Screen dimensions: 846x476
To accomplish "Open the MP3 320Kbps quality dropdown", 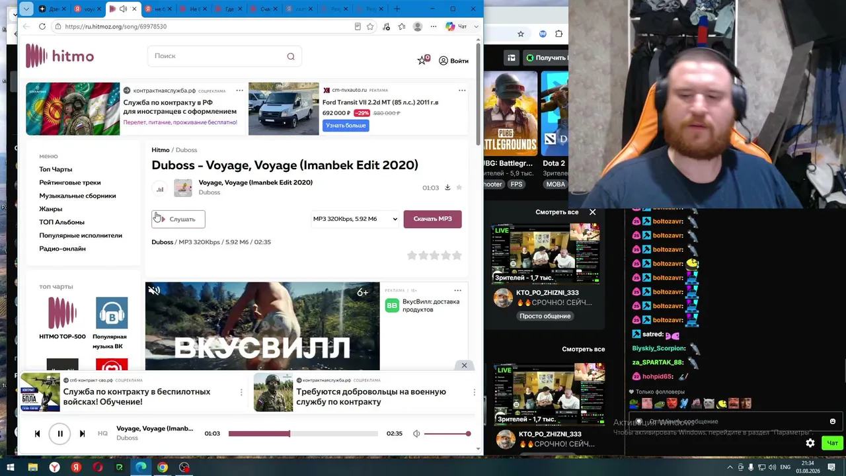I will (x=355, y=219).
